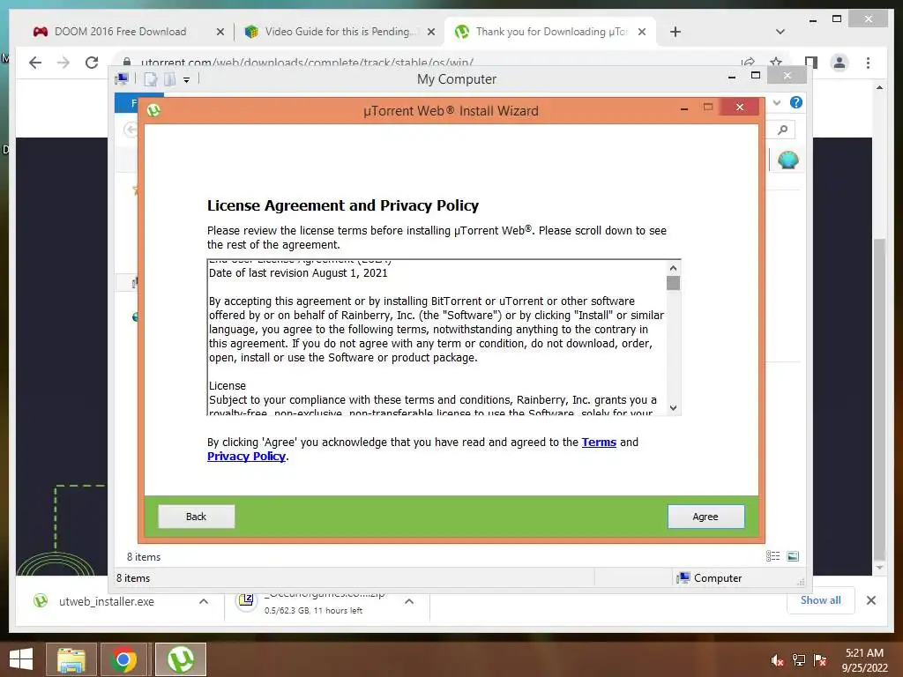Click Computer label in My Computer status bar
Image resolution: width=903 pixels, height=677 pixels.
[x=718, y=578]
